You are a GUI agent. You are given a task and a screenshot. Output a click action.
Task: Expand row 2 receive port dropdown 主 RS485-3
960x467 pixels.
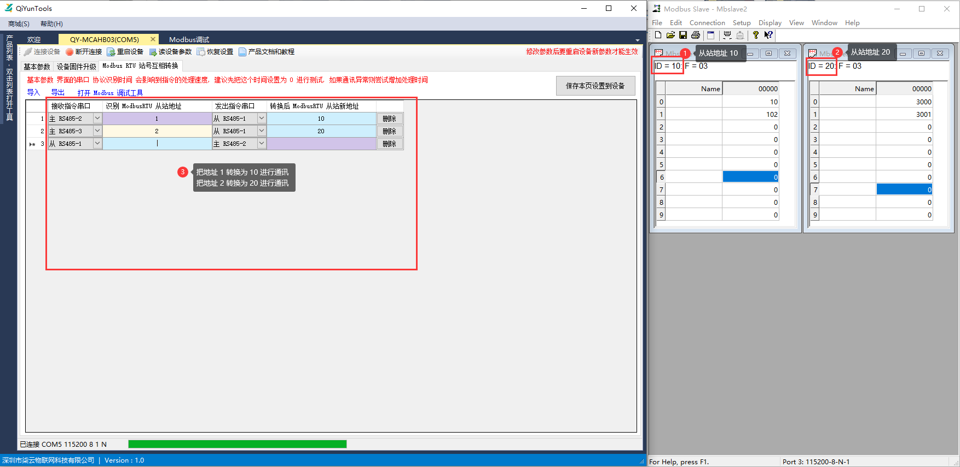[x=97, y=131]
